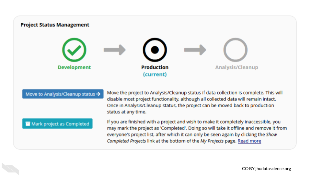
Task: Click the Project Status Management heading
Action: pyautogui.click(x=55, y=25)
